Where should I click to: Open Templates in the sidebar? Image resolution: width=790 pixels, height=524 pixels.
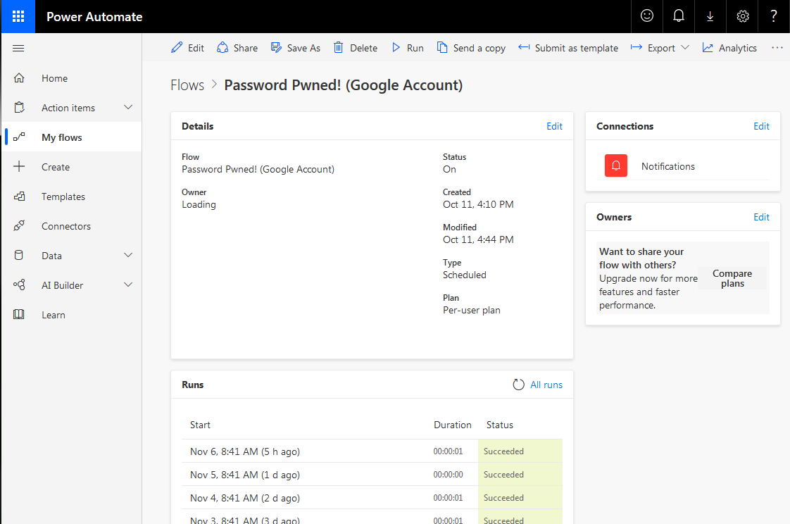(73, 196)
